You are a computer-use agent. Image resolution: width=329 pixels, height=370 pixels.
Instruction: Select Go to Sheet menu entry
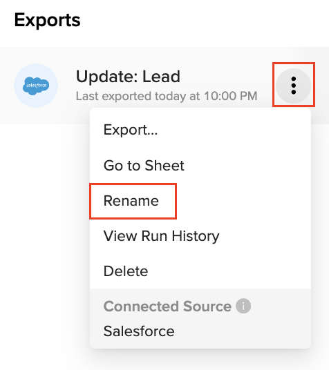coord(144,166)
